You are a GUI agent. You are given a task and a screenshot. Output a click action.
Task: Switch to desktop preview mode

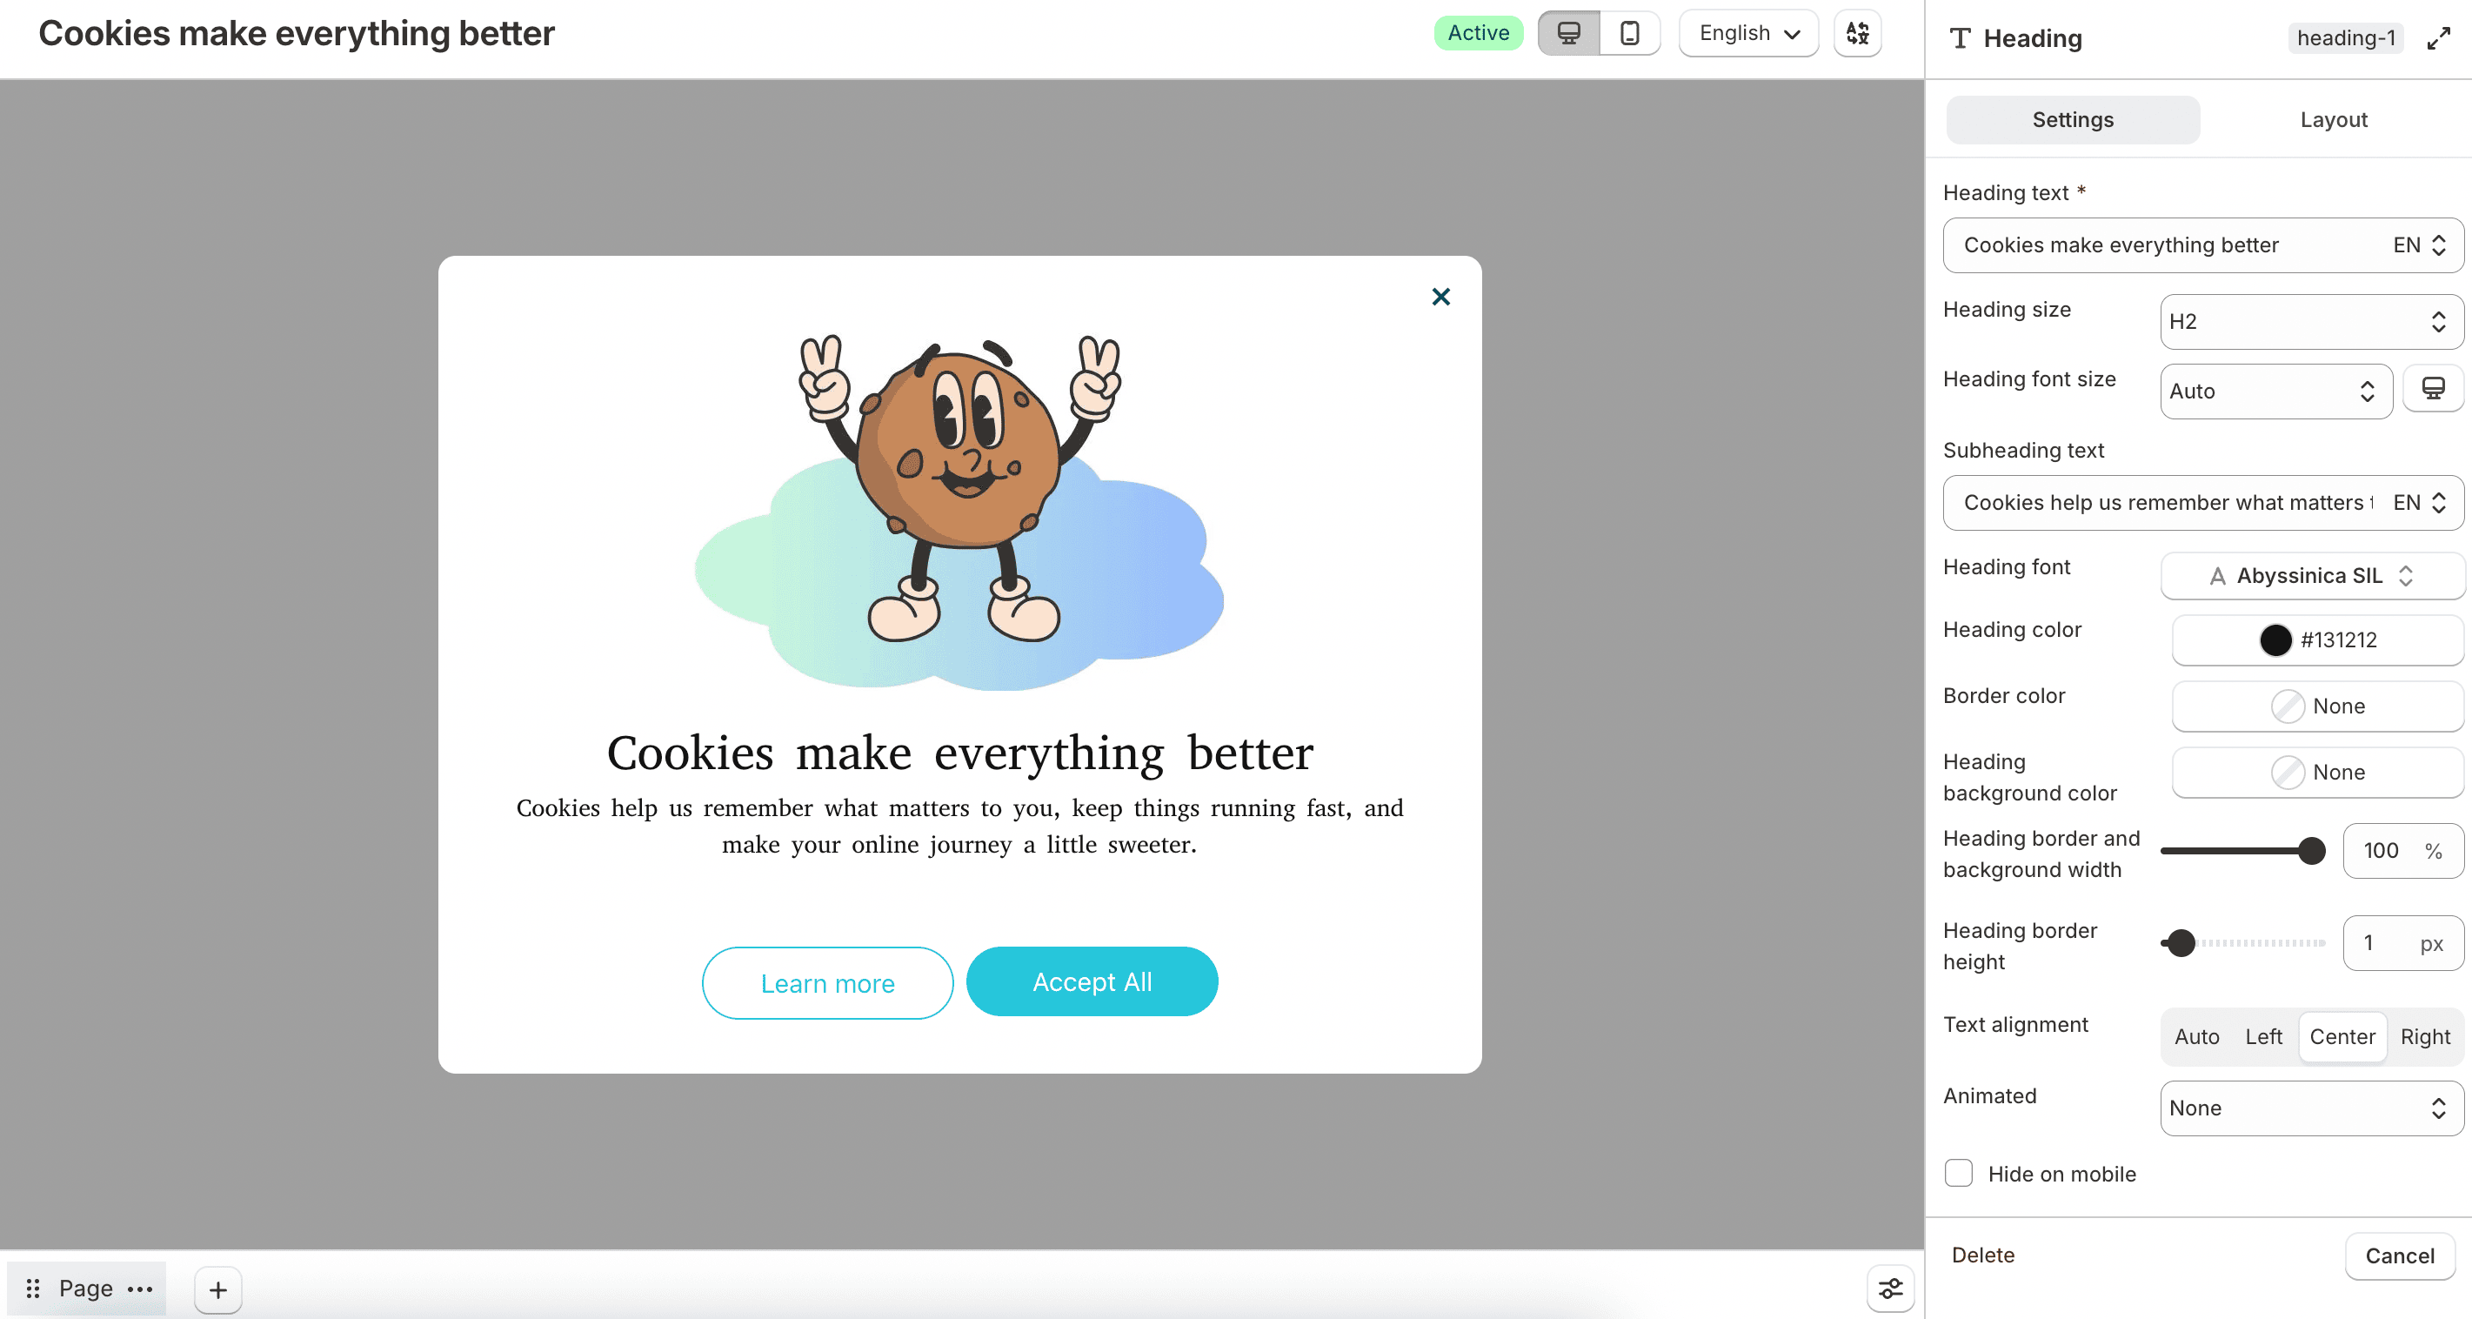tap(1569, 34)
